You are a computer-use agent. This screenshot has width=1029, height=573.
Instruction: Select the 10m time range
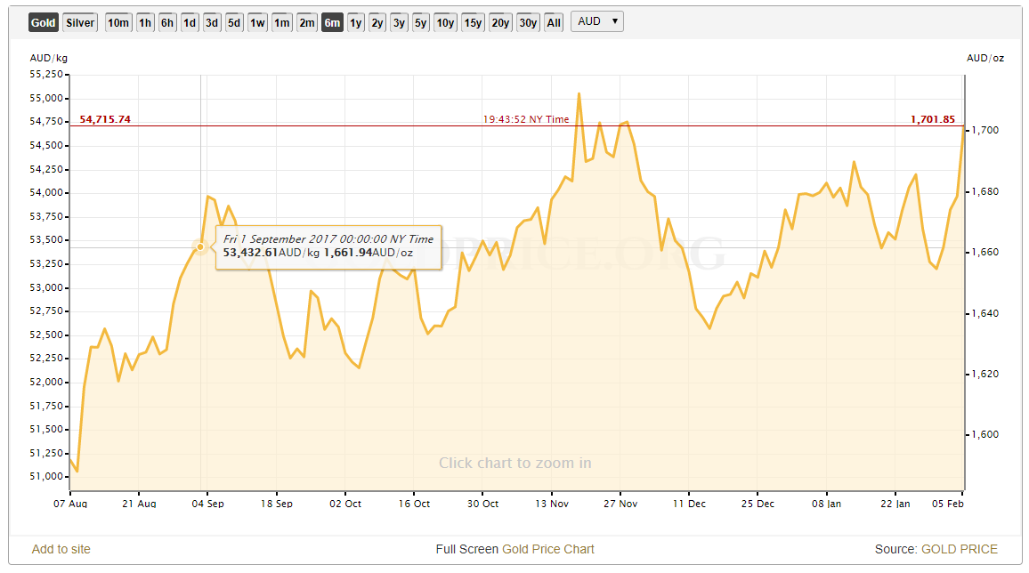coord(118,22)
